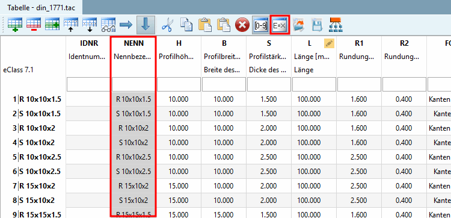Click the filter field under the S column

tap(269, 84)
